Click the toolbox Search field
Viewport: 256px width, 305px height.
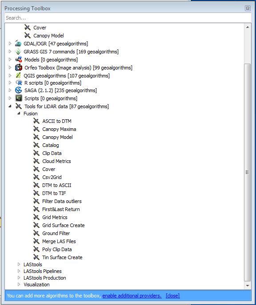pos(128,18)
